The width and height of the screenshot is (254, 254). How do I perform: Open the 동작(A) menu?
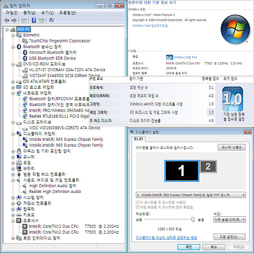coord(30,13)
